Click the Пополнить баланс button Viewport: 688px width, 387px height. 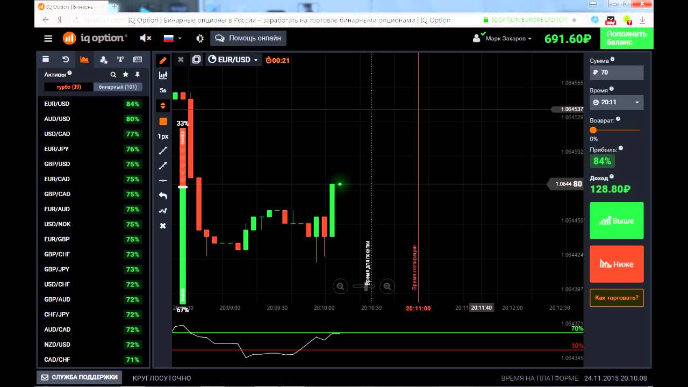click(x=626, y=39)
